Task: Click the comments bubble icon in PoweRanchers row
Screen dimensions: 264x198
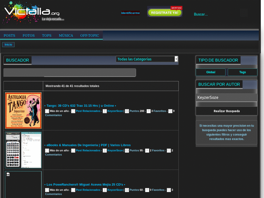Action: [x=169, y=190]
